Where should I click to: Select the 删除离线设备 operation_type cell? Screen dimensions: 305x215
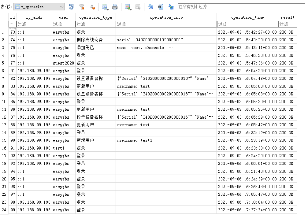pos(96,40)
